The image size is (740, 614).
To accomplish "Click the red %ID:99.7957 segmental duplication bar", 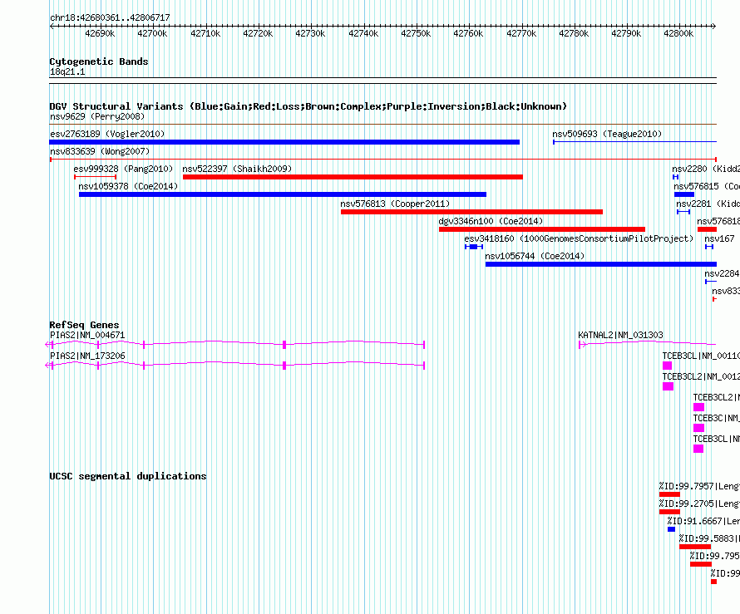I will 669,494.
